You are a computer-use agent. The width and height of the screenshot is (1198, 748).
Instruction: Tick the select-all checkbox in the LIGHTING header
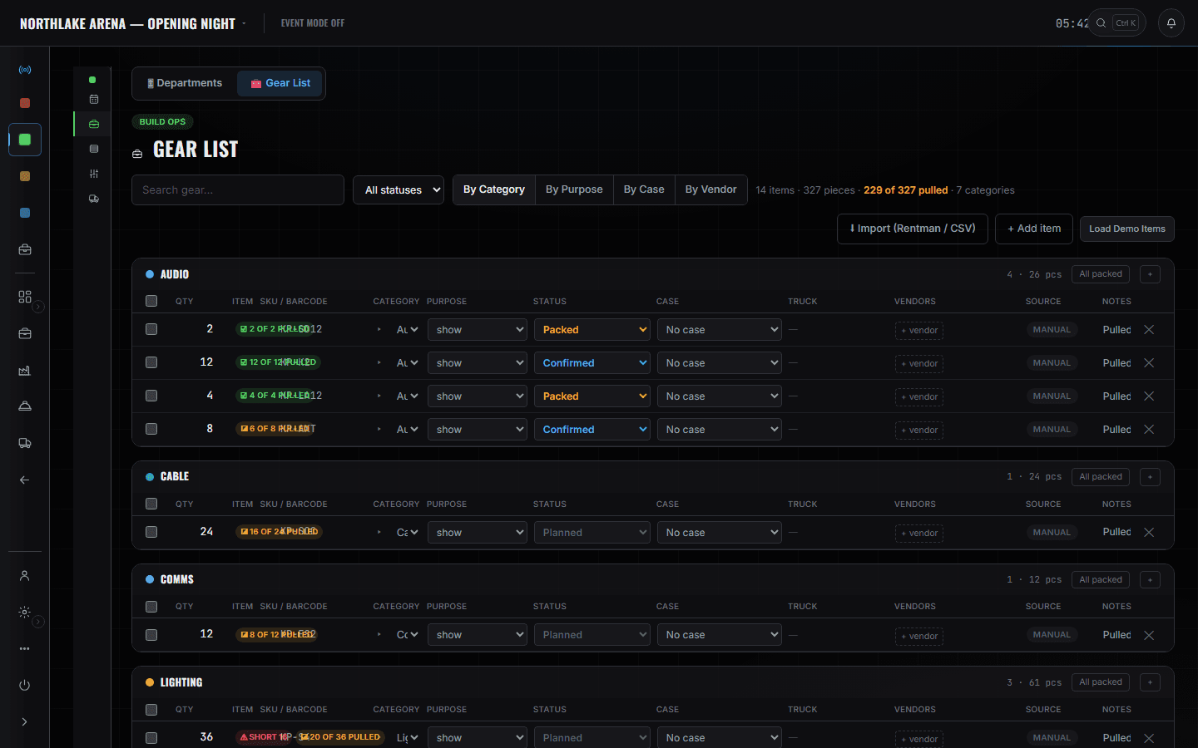tap(151, 710)
